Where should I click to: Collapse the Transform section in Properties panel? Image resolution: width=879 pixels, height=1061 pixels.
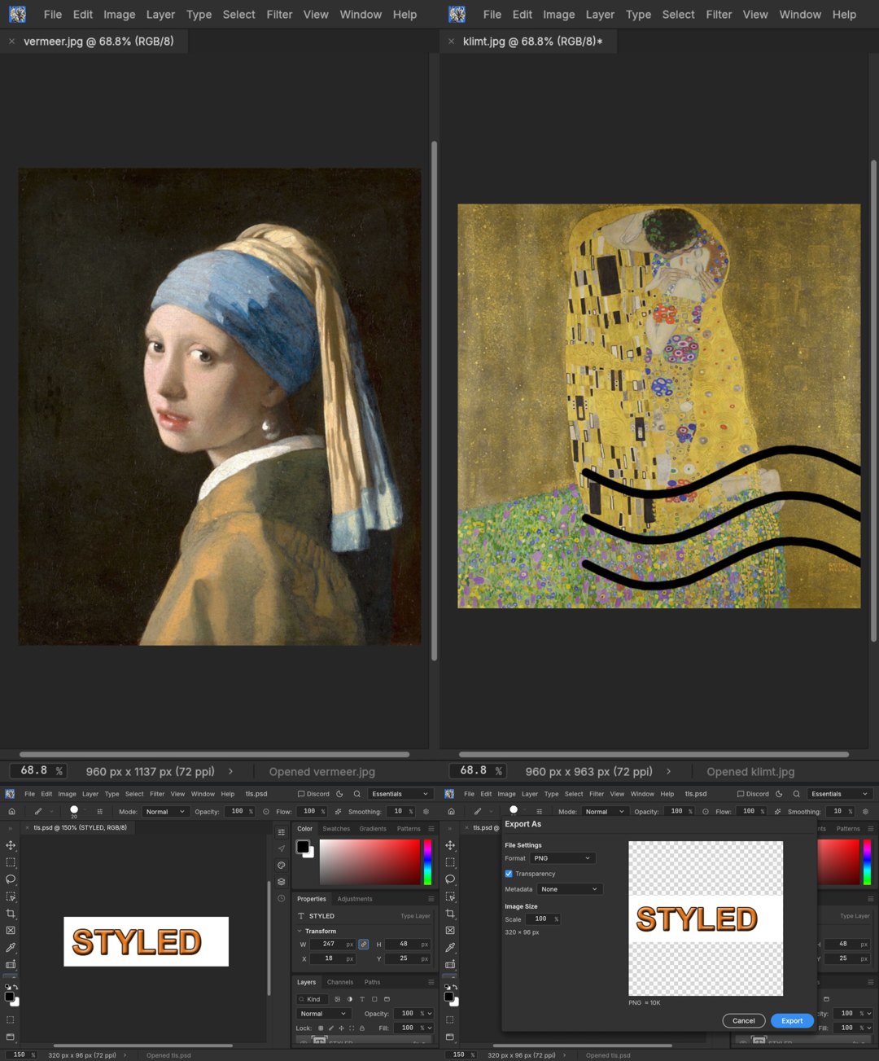click(300, 931)
